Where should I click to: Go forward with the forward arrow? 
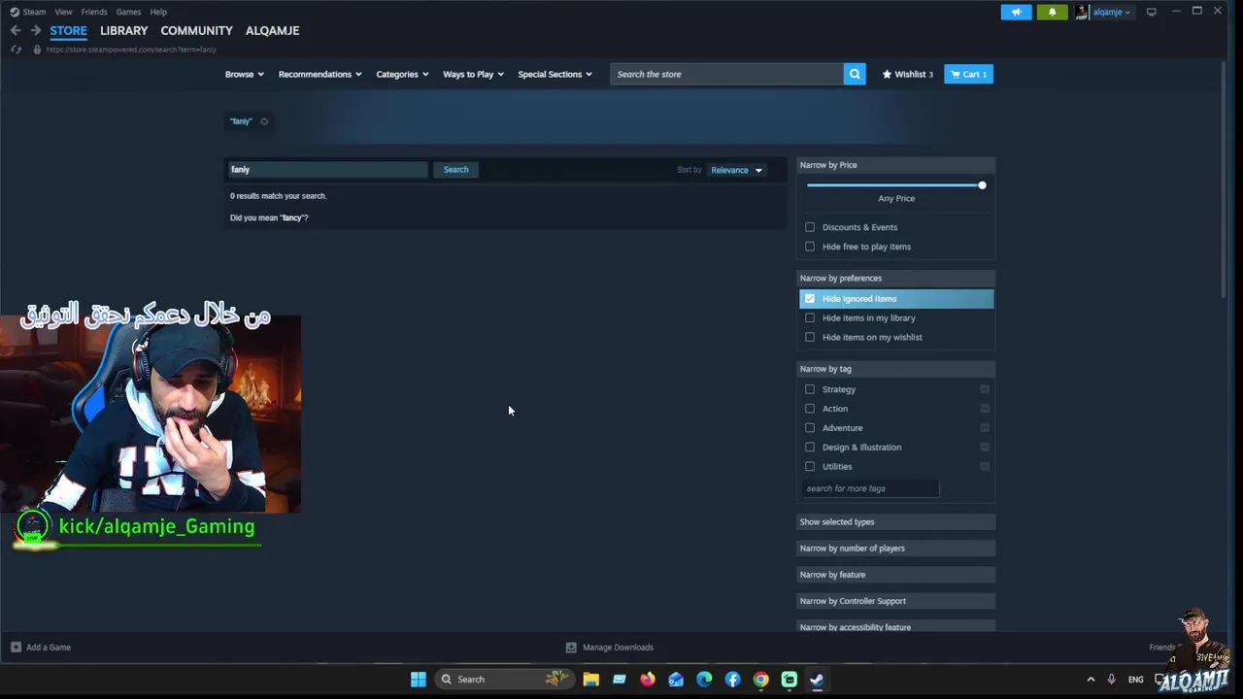[x=35, y=30]
